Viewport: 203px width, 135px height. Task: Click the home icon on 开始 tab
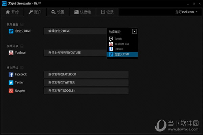point(8,12)
